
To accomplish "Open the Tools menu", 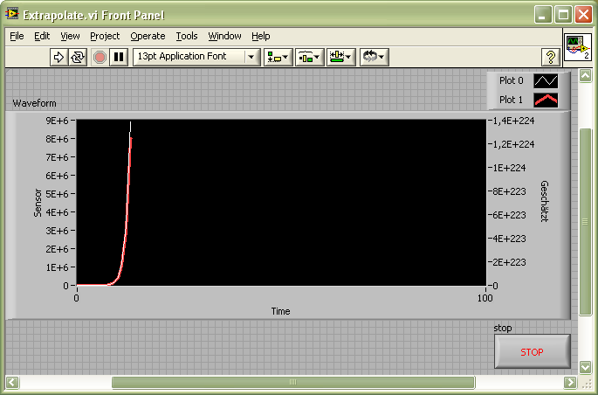I will coord(187,36).
